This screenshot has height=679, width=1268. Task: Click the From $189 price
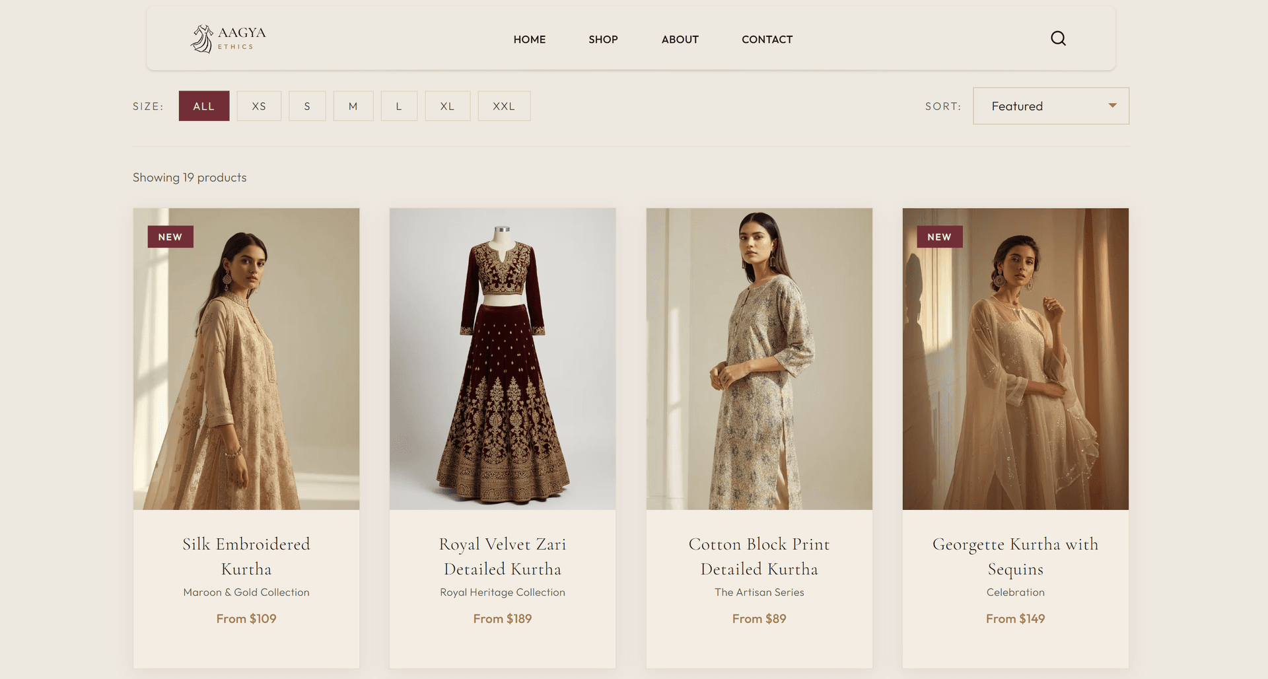(503, 619)
